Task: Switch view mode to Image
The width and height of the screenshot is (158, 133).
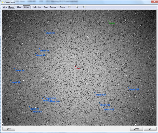Action: tap(12, 7)
